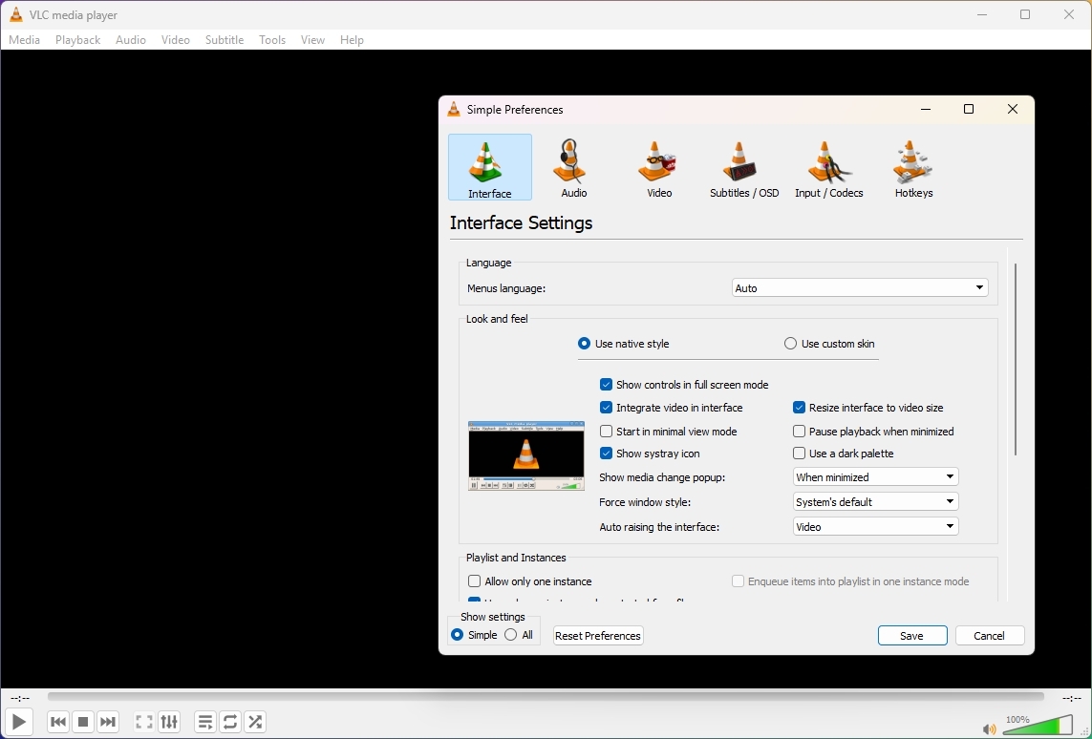Viewport: 1092px width, 739px height.
Task: Click the toggle loop playback control
Action: point(229,722)
